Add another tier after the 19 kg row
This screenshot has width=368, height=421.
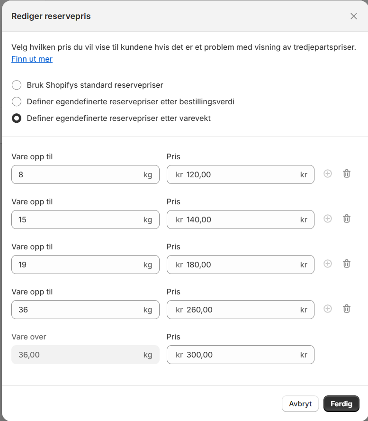328,264
